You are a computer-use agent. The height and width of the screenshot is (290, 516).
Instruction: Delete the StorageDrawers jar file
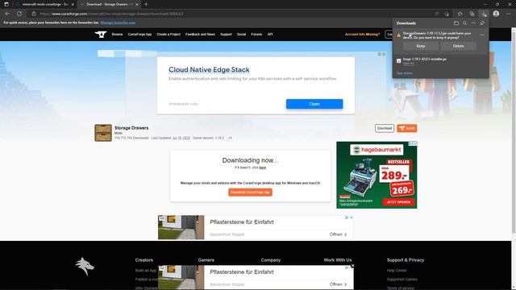tap(458, 46)
